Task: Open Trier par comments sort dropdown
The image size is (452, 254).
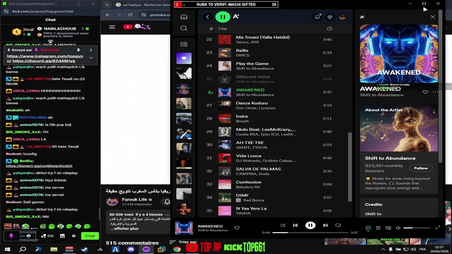Action: click(x=183, y=242)
